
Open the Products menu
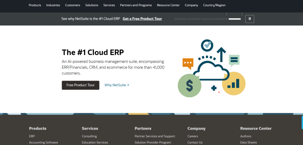click(35, 5)
